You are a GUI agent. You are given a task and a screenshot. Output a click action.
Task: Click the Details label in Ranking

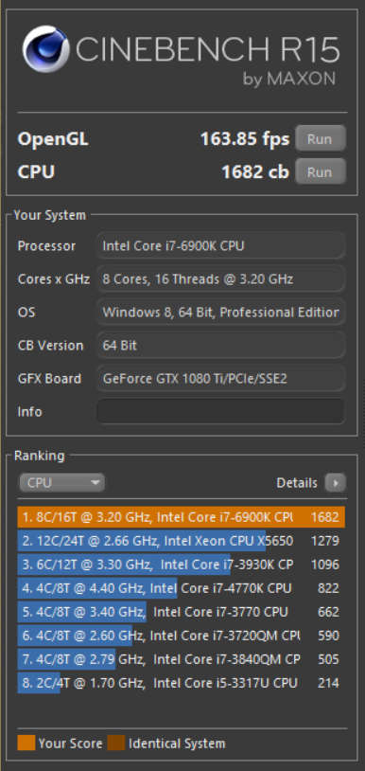coord(297,483)
